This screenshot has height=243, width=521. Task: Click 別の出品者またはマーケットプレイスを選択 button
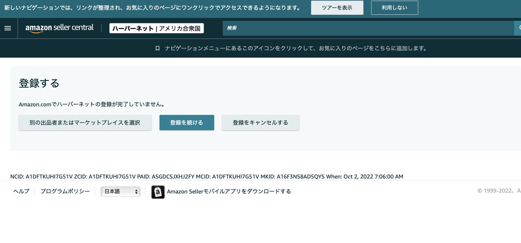click(x=85, y=123)
